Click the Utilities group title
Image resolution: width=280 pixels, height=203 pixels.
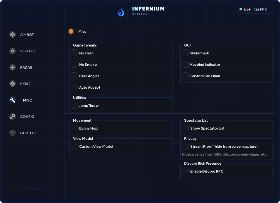click(79, 98)
